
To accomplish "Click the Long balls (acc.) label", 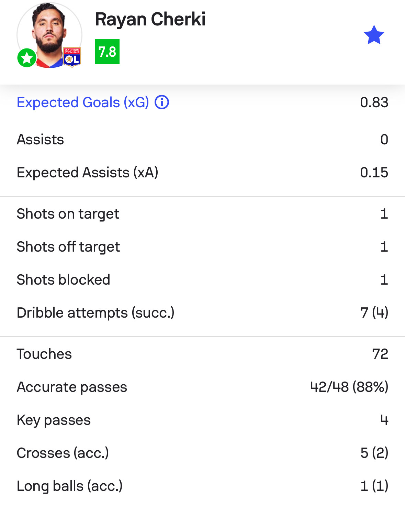I will [x=70, y=486].
